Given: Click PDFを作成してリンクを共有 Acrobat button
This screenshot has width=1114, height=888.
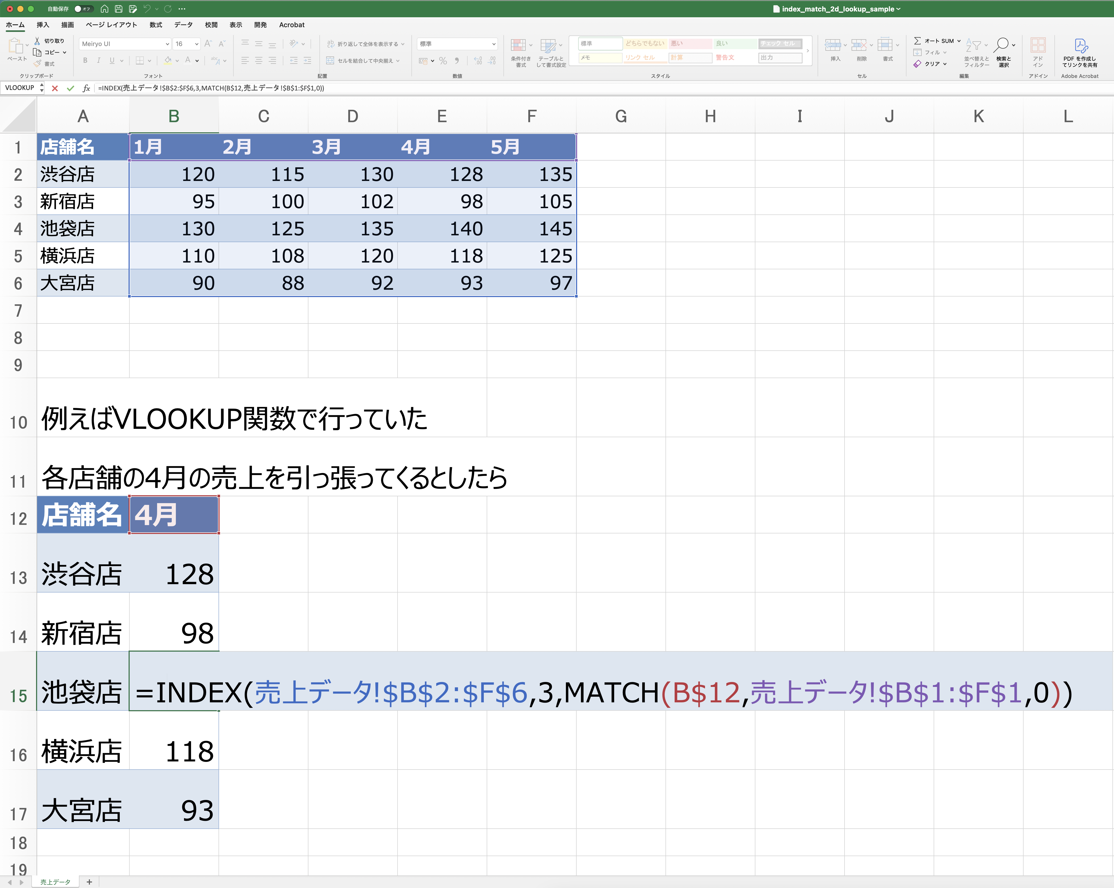Looking at the screenshot, I should click(1079, 52).
